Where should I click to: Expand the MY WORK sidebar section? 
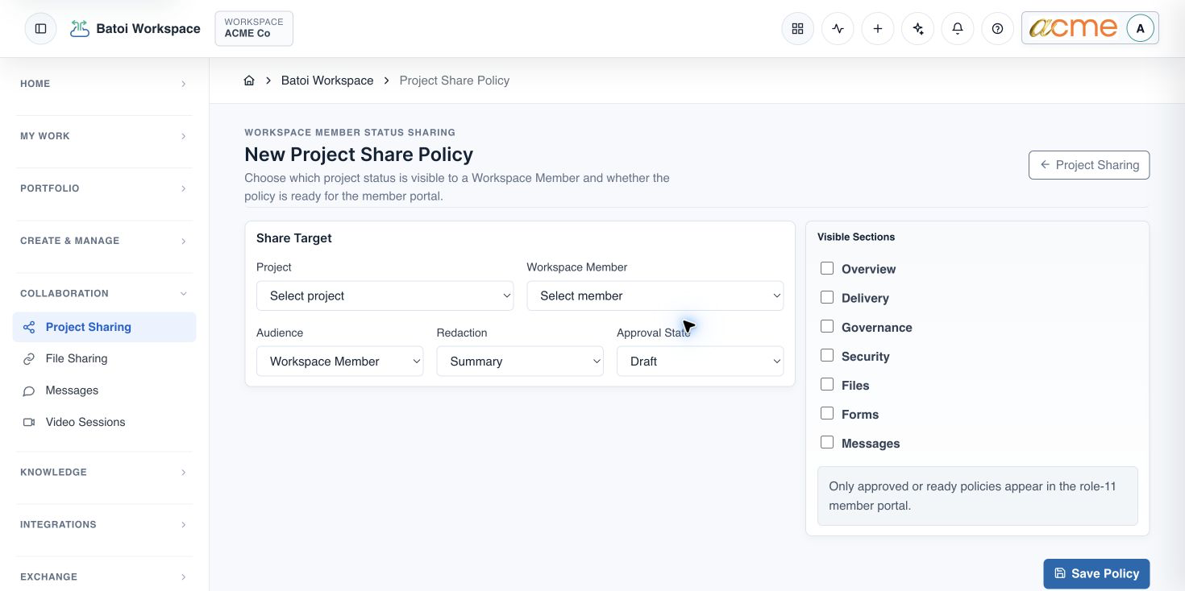coord(105,136)
